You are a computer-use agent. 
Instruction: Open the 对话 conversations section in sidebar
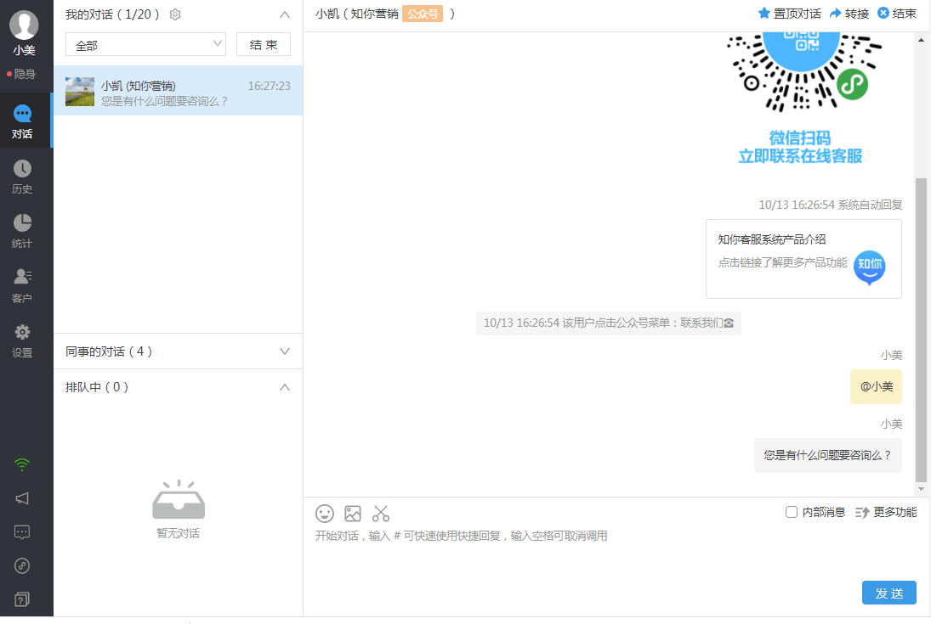[x=23, y=121]
